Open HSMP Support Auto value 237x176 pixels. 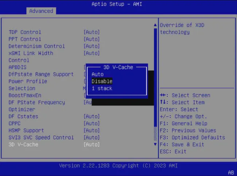pyautogui.click(x=92, y=130)
